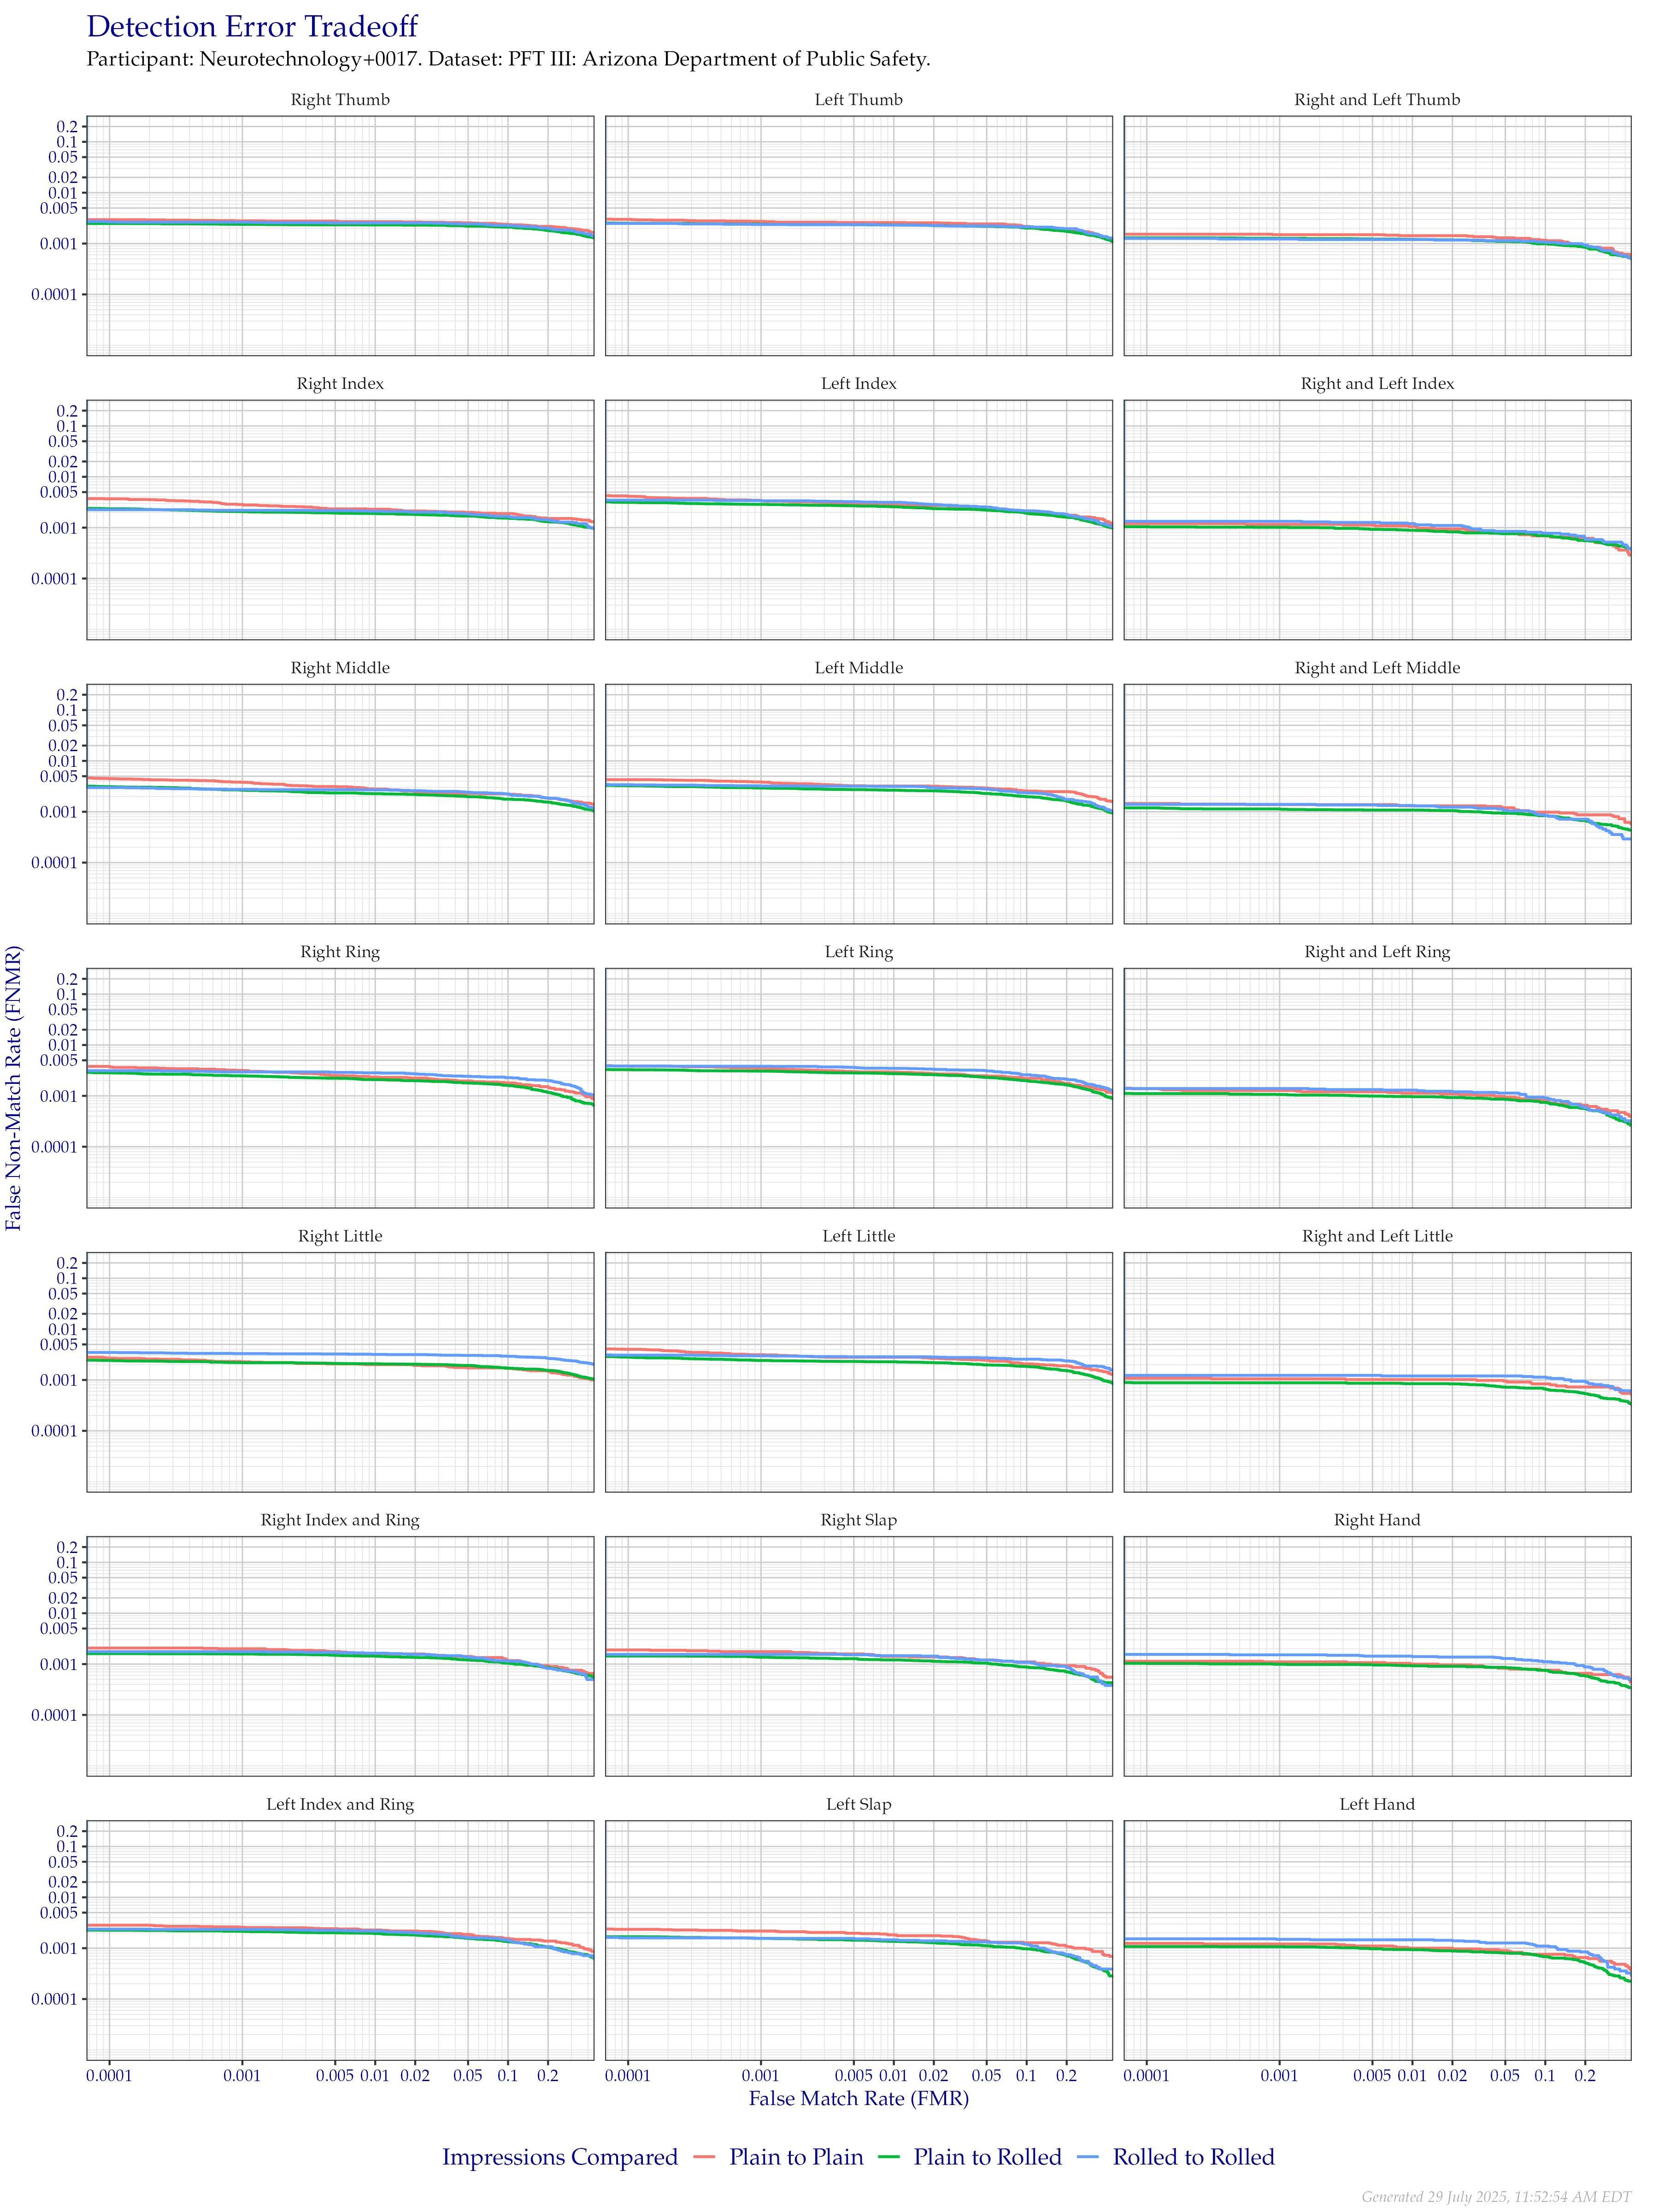Click the Plain to Plain red legend swatch

pyautogui.click(x=704, y=2157)
